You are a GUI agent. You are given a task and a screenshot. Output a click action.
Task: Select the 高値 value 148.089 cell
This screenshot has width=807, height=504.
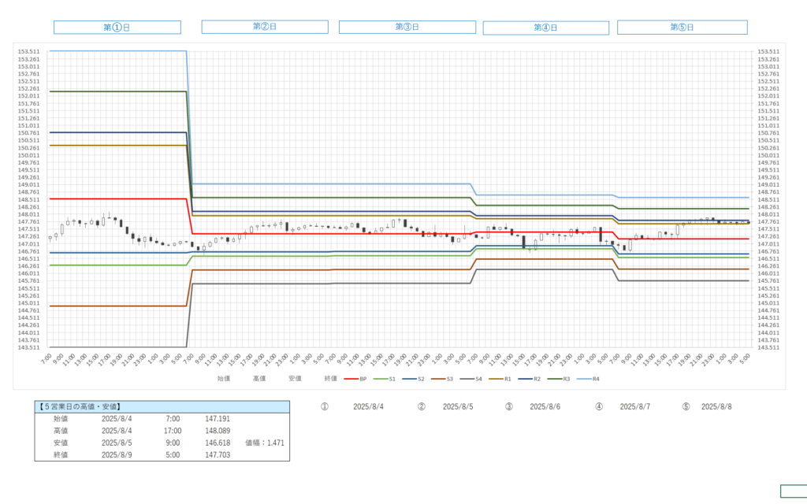pos(217,431)
